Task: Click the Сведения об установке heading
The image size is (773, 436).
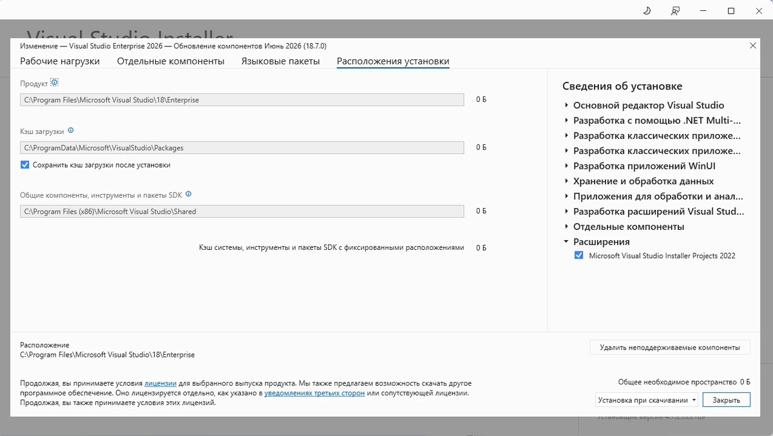Action: coord(622,86)
